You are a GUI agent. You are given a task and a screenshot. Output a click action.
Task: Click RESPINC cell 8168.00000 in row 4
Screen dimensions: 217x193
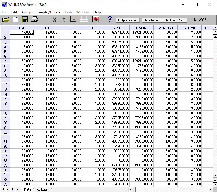click(142, 47)
